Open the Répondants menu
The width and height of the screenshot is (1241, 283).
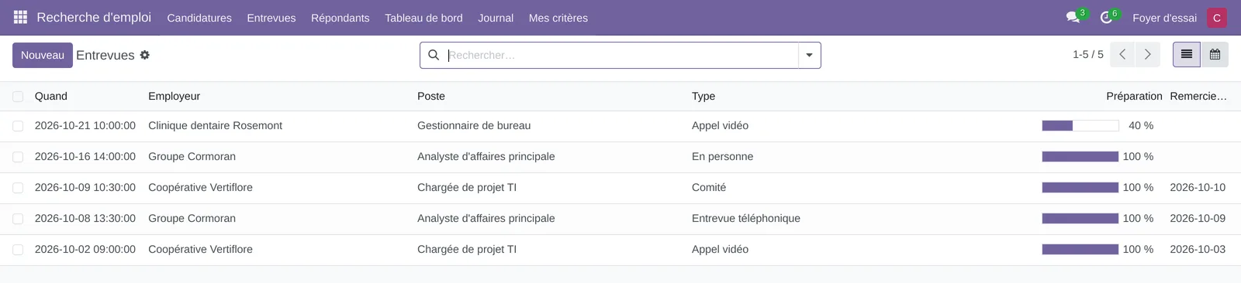tap(340, 18)
